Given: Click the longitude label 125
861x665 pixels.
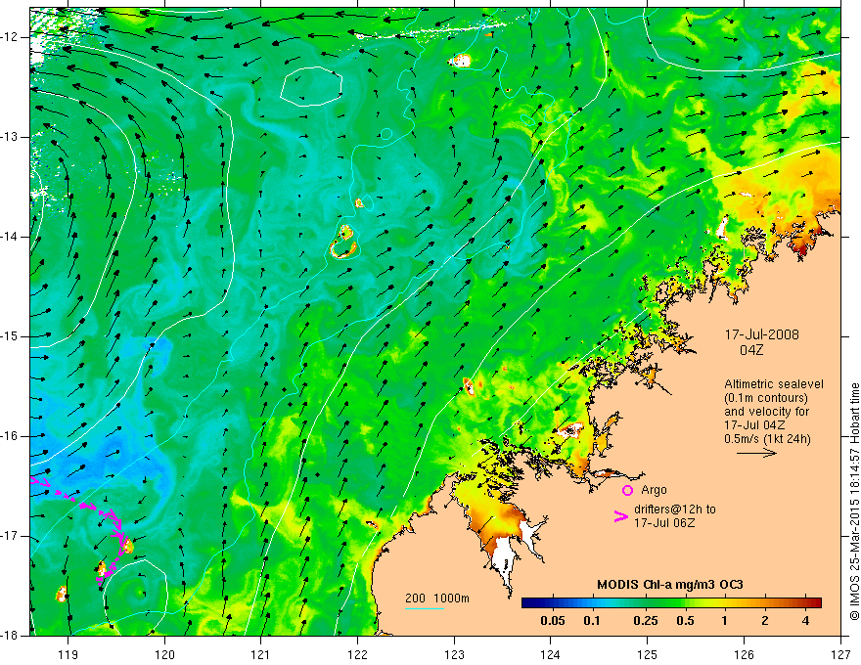Looking at the screenshot, I should 648,654.
